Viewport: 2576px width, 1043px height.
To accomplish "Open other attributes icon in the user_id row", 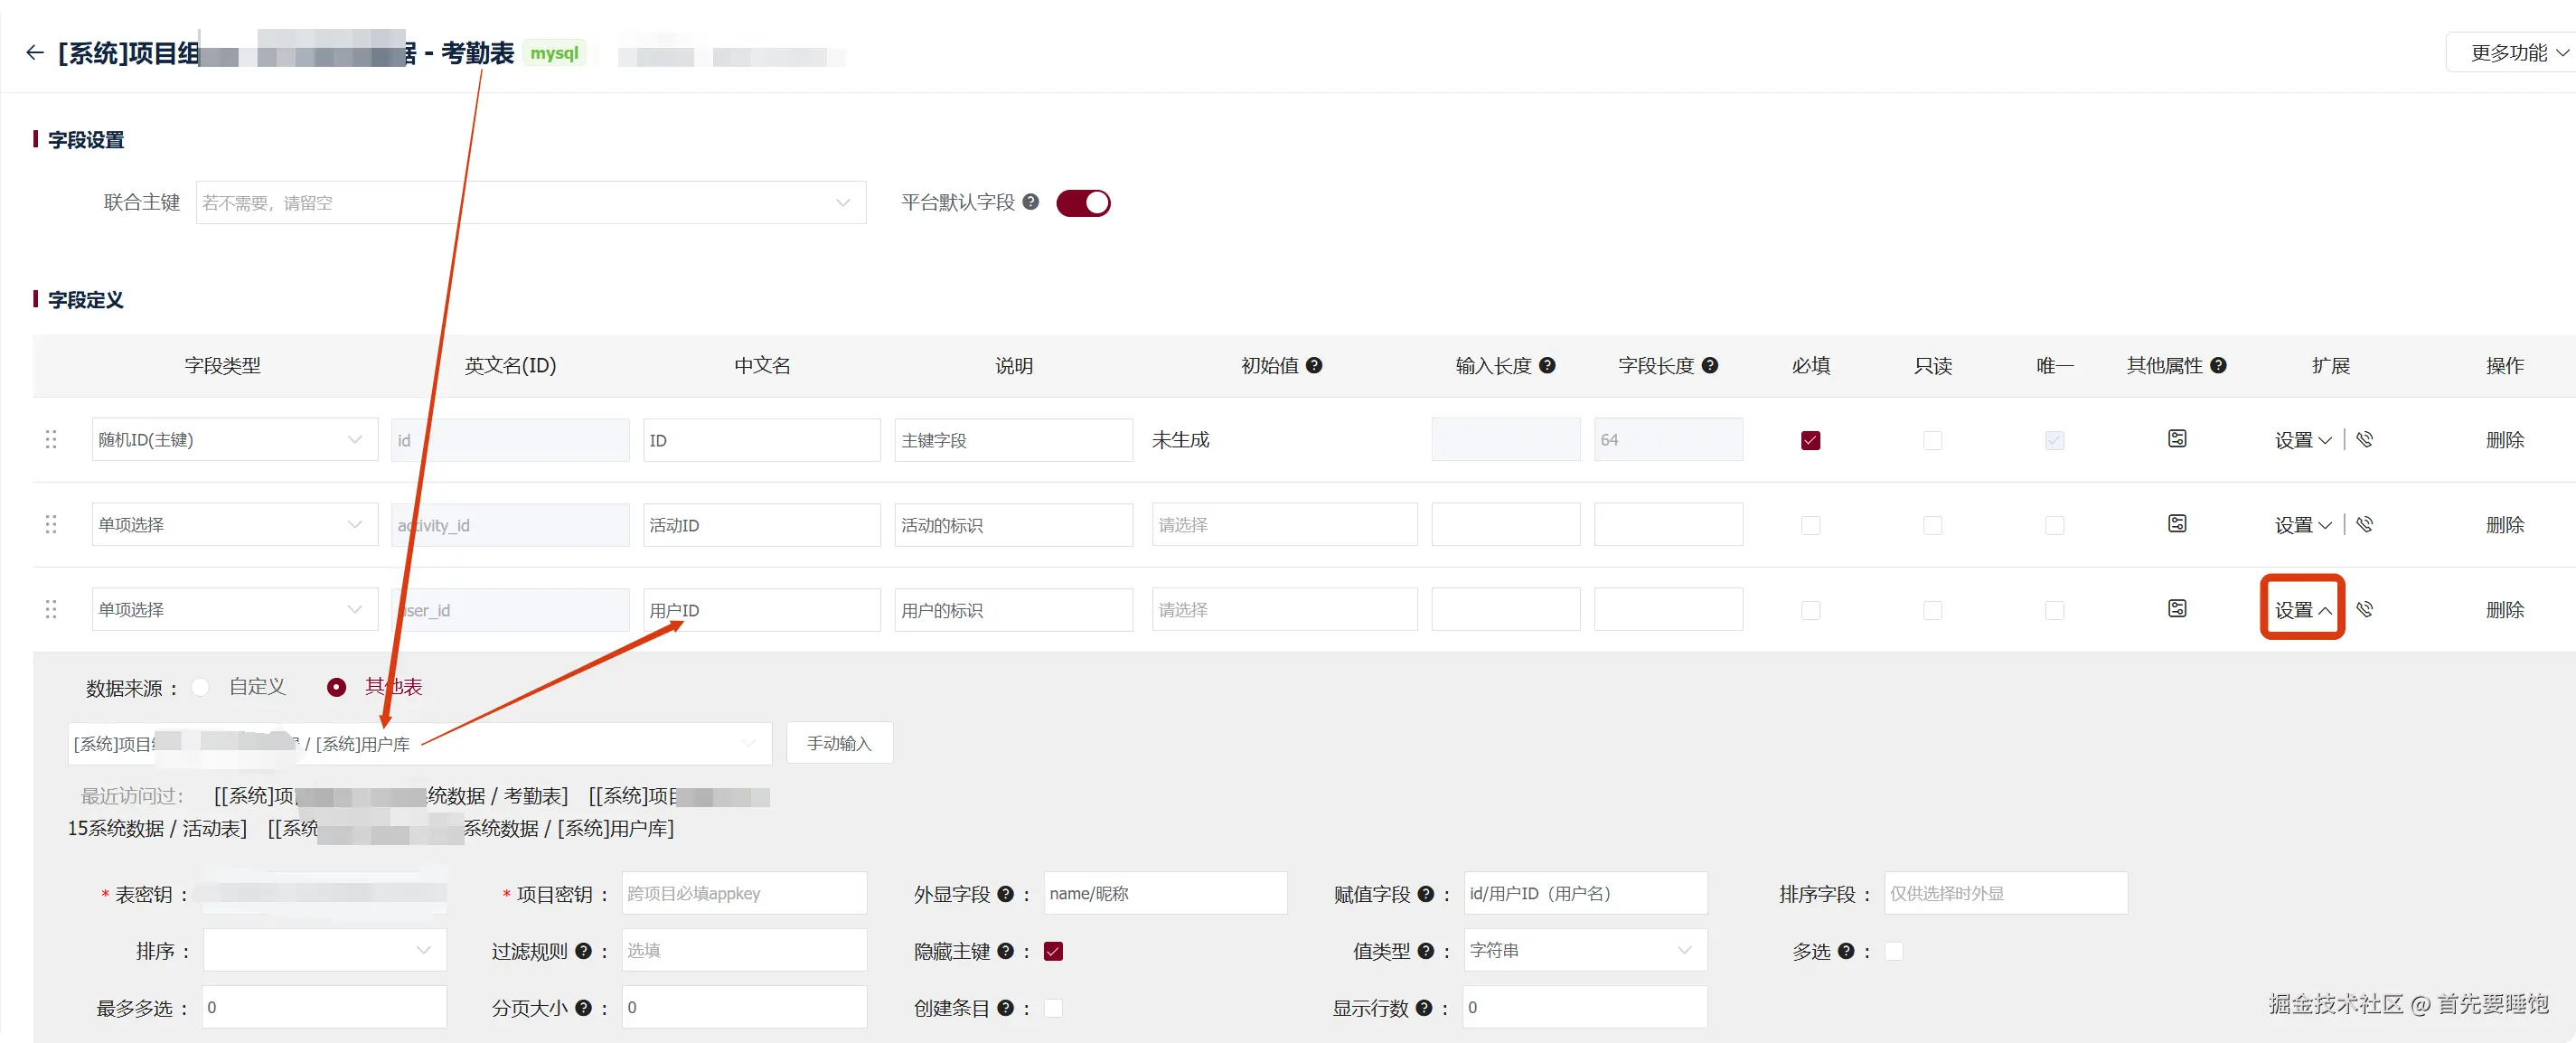I will coord(2177,609).
